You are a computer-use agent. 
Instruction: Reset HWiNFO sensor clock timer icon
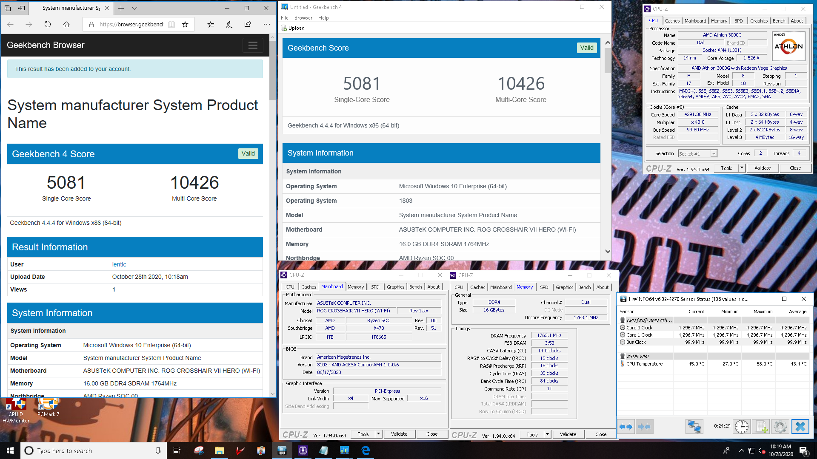741,426
